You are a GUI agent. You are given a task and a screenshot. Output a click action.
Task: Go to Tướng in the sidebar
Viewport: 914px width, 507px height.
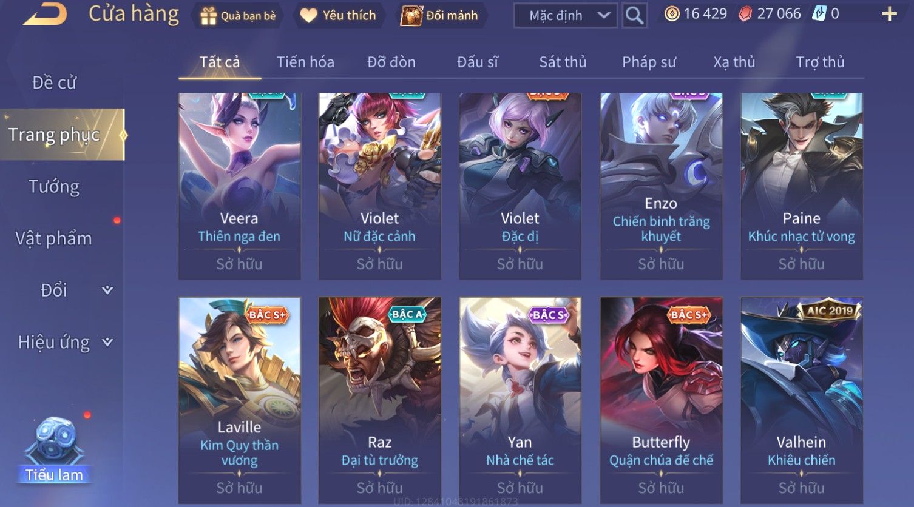[x=54, y=187]
